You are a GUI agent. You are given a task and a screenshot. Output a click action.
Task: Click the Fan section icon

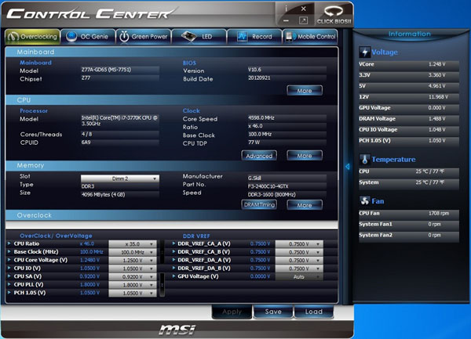(365, 201)
